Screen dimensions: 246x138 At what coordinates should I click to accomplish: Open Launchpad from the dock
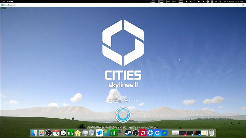[x=42, y=133]
